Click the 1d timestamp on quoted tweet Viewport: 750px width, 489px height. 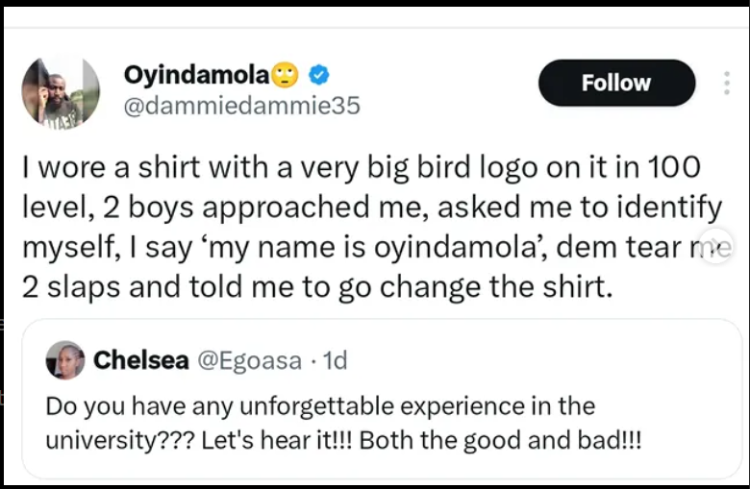tap(336, 360)
